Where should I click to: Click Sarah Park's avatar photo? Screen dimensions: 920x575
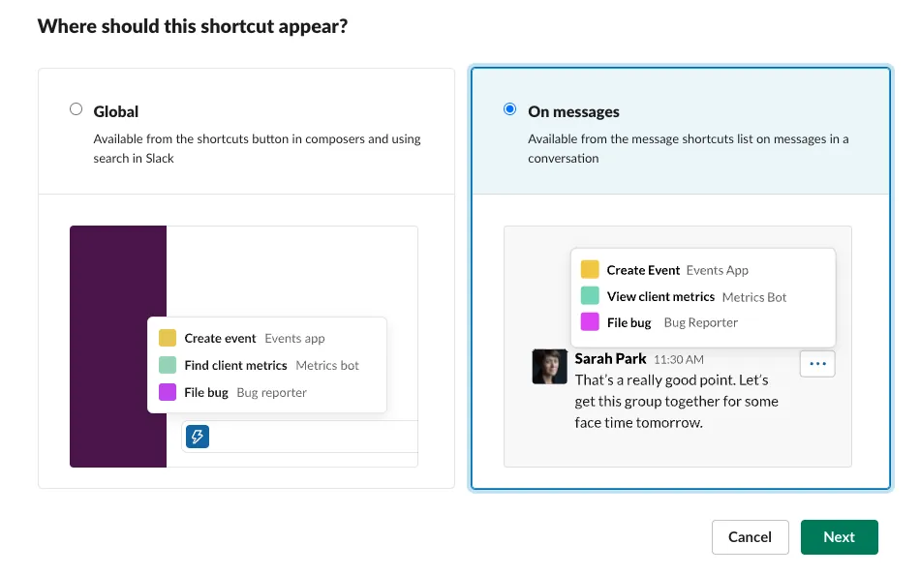point(549,367)
